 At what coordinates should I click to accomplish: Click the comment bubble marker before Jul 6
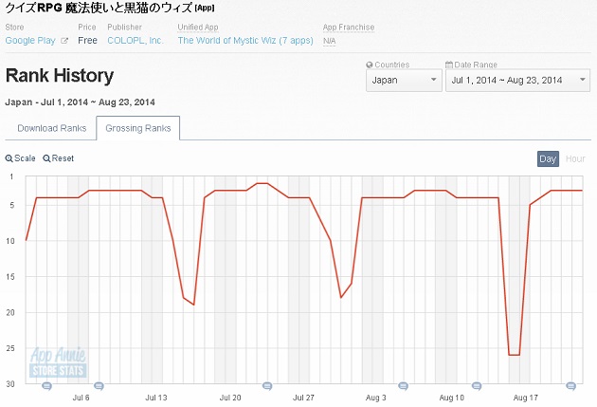[46, 386]
